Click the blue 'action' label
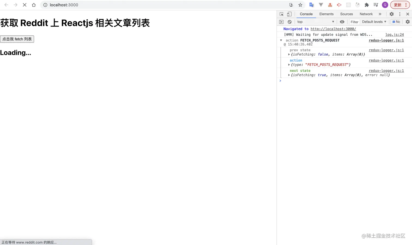Viewport: 412px width, 245px height. coord(296,61)
